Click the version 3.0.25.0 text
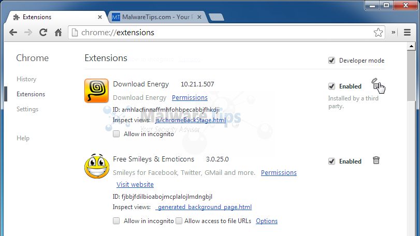 pos(217,159)
